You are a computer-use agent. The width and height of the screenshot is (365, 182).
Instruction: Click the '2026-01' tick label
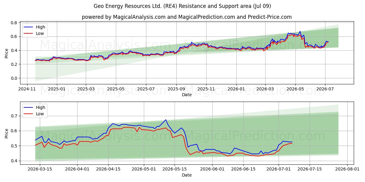coord(236,89)
